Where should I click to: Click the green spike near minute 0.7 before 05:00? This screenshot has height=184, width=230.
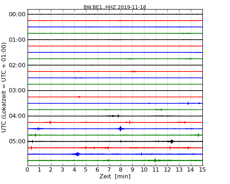click(x=35, y=135)
